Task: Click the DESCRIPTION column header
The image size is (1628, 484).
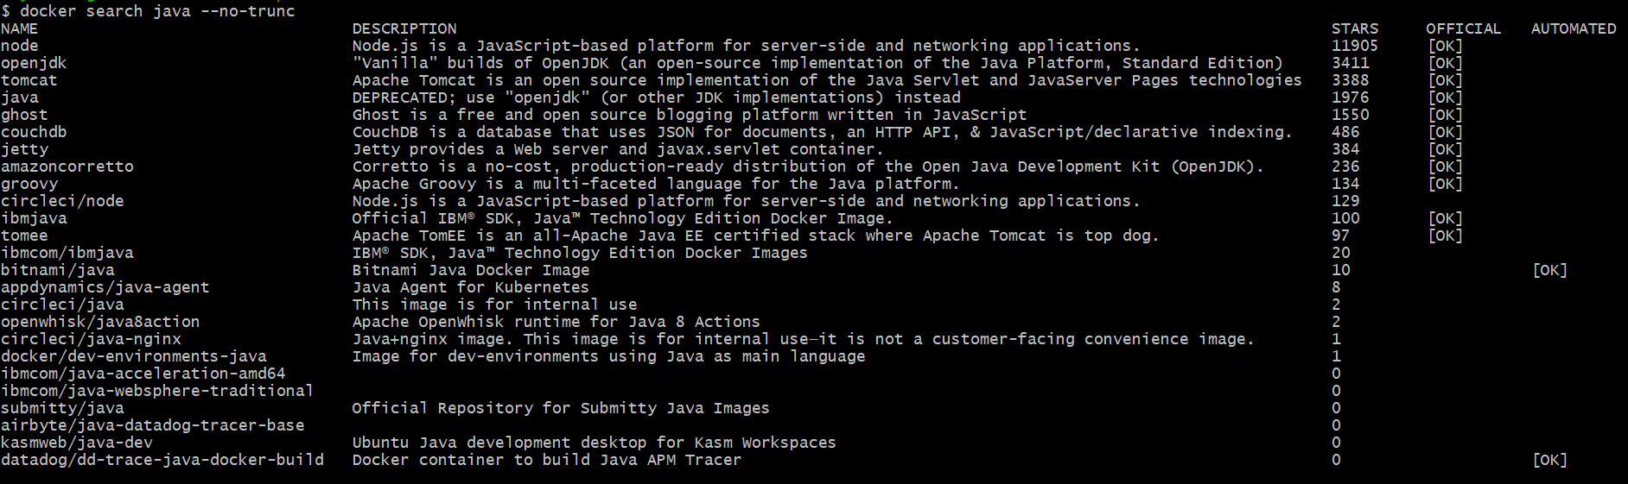Action: [x=404, y=28]
